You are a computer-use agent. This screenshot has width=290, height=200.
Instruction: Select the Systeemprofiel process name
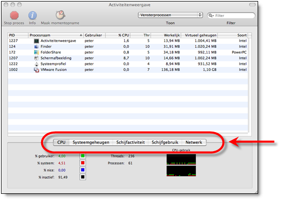pyautogui.click(x=53, y=64)
